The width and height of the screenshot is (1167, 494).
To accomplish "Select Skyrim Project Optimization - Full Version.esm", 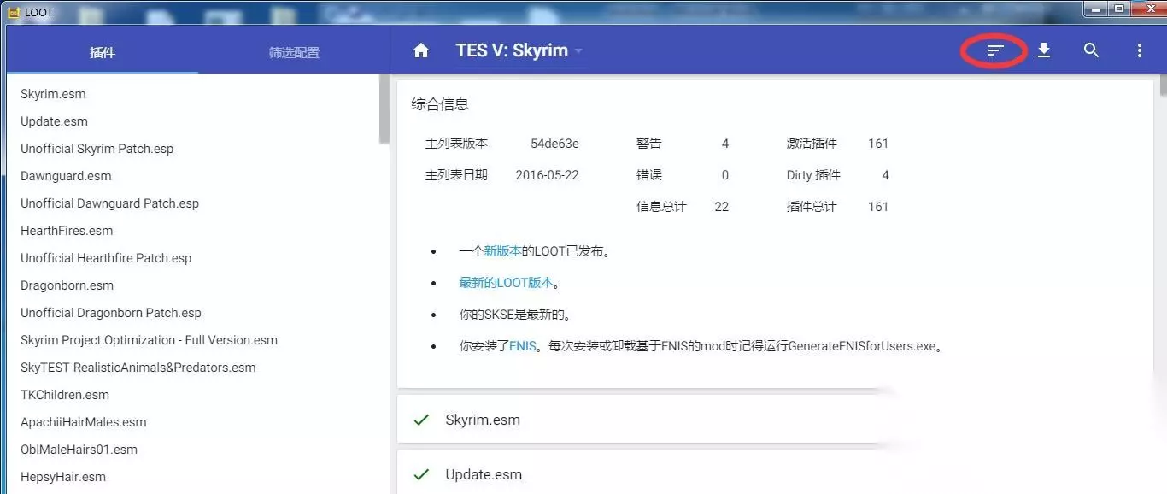I will coord(149,340).
